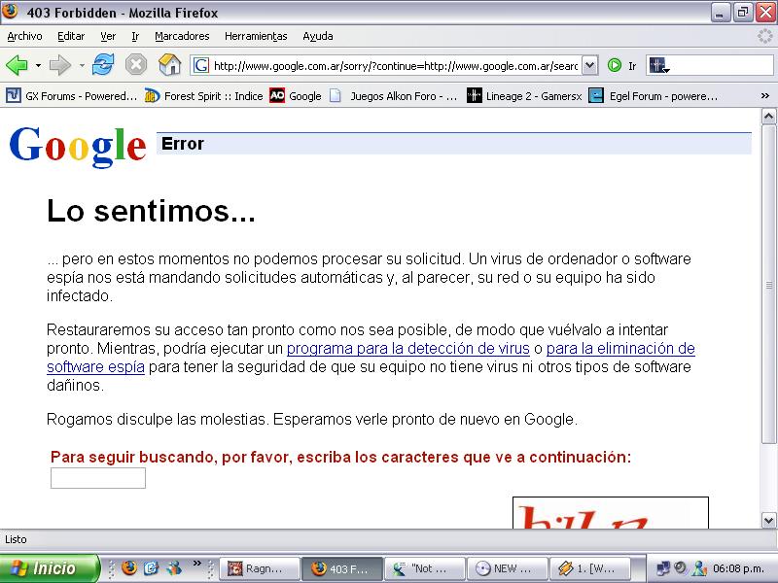Follow the 'para la eliminación de' spyware link
Screen dimensions: 778x583
tap(620, 349)
